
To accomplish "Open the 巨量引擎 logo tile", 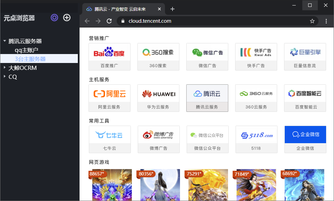I will pyautogui.click(x=305, y=52).
